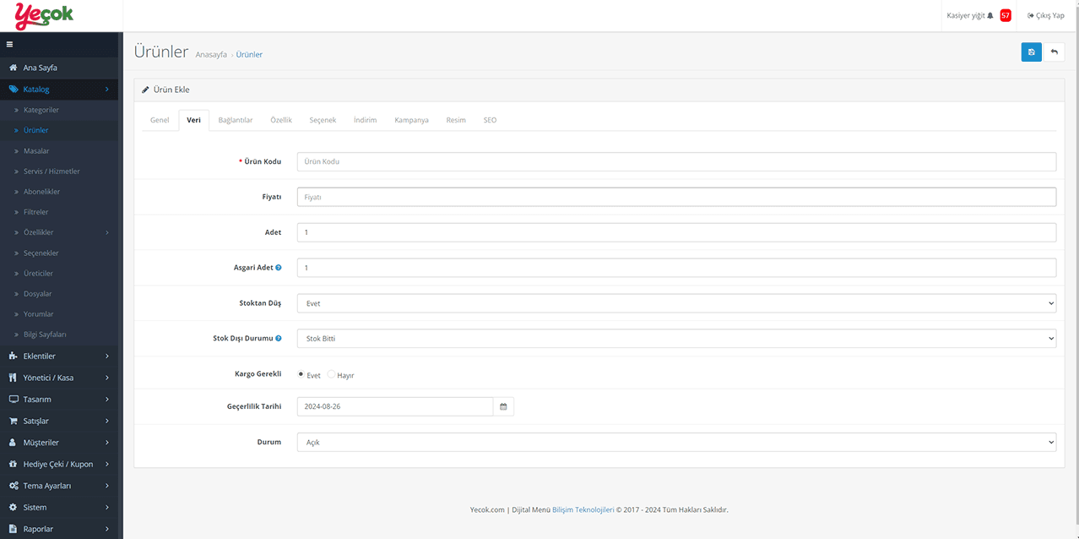Click the Raporlar chart icon
The height and width of the screenshot is (539, 1079).
14,529
